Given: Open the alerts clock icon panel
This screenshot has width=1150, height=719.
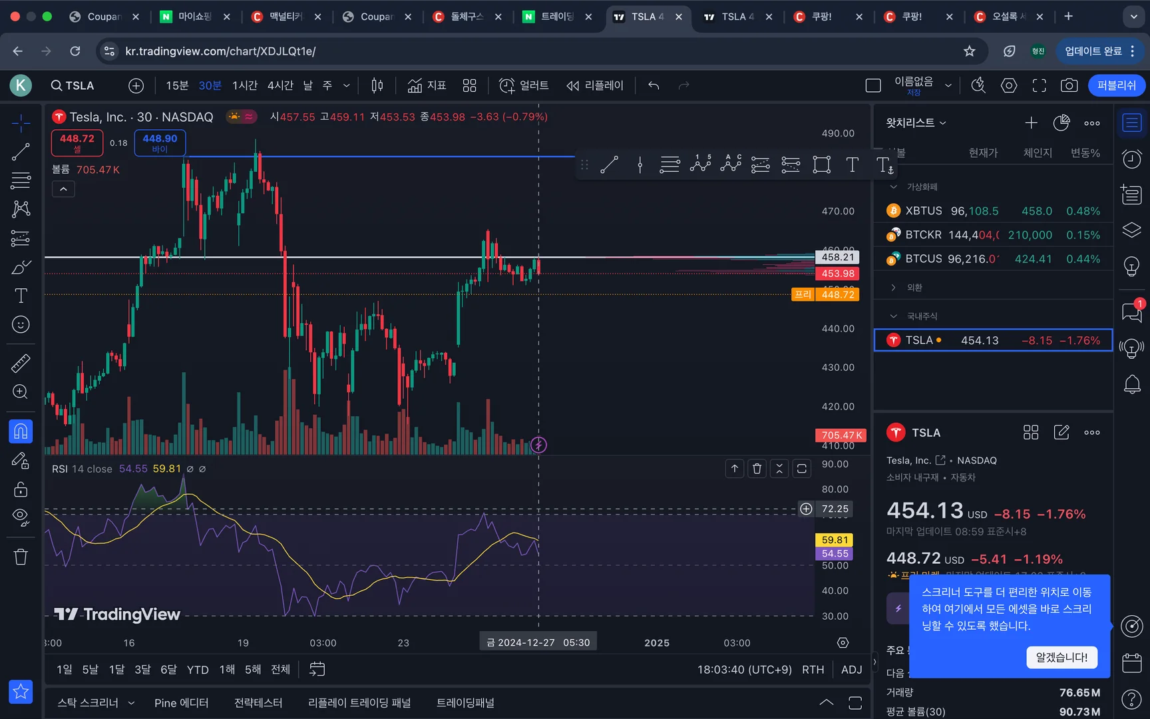Looking at the screenshot, I should click(1132, 159).
